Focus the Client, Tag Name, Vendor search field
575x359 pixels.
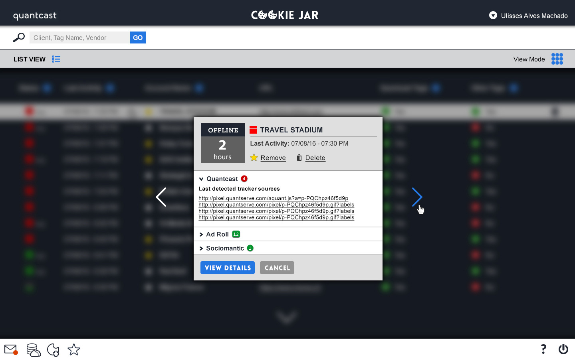coord(79,37)
